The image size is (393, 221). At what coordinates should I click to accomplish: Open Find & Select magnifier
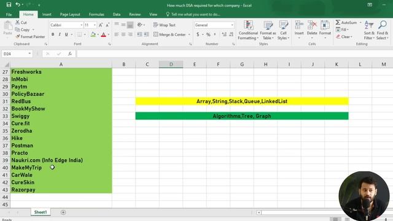(382, 30)
